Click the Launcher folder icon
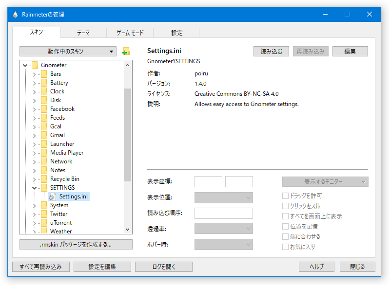 pos(44,144)
